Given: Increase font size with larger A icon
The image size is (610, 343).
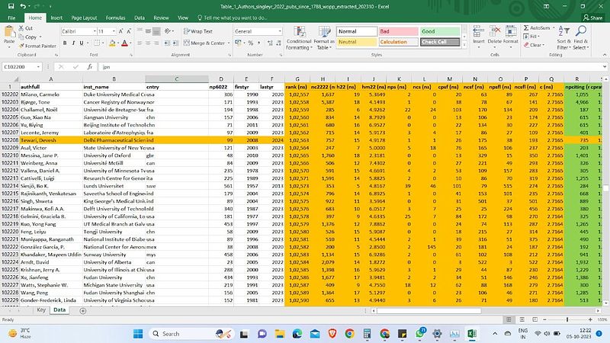Looking at the screenshot, I should click(120, 31).
